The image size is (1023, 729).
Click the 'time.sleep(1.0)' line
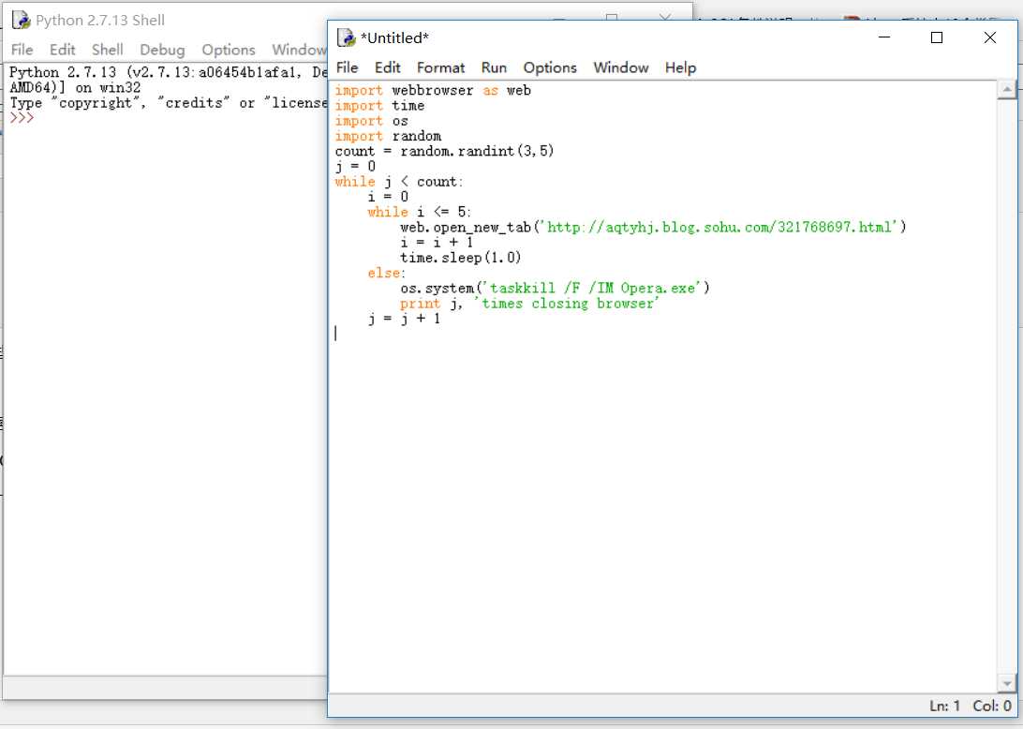click(x=461, y=258)
